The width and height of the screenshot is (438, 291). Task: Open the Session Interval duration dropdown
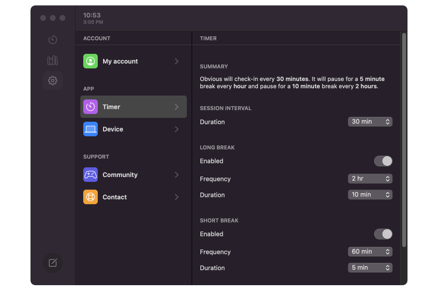pyautogui.click(x=370, y=122)
